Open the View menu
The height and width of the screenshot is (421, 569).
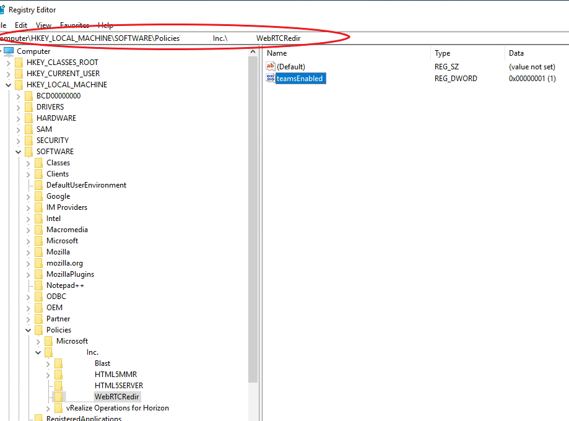[x=43, y=25]
